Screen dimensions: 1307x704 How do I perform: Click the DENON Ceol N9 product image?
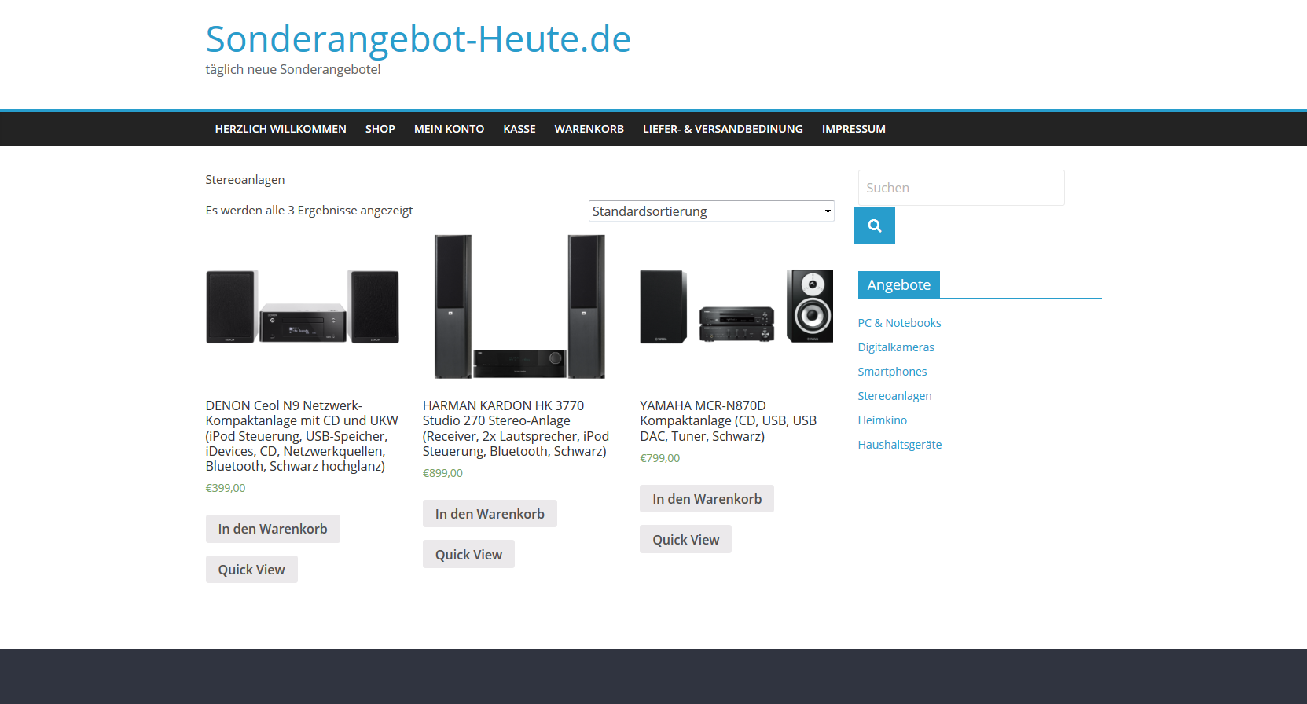303,307
